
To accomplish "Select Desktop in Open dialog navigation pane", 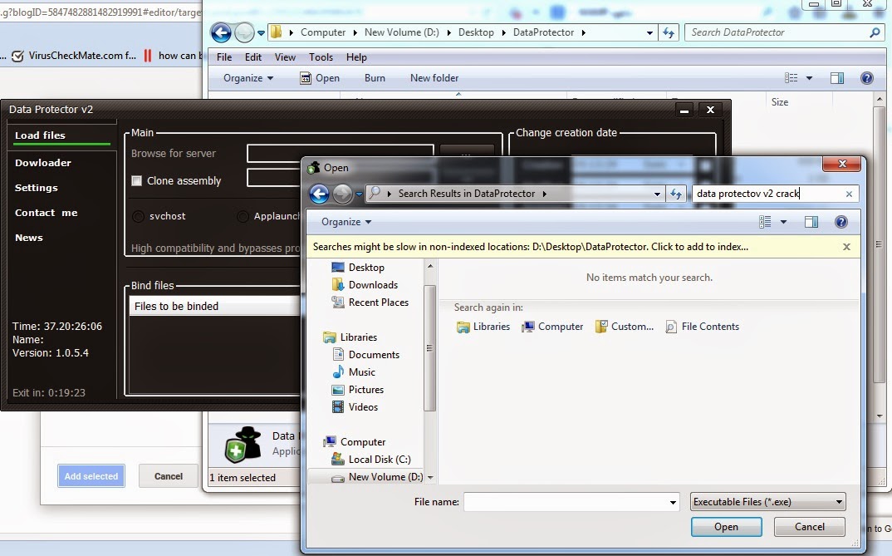I will [358, 268].
